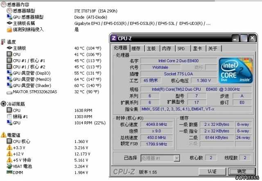Click the voltage section warning icon
Viewport: 262px width, 181px height.
point(4,135)
